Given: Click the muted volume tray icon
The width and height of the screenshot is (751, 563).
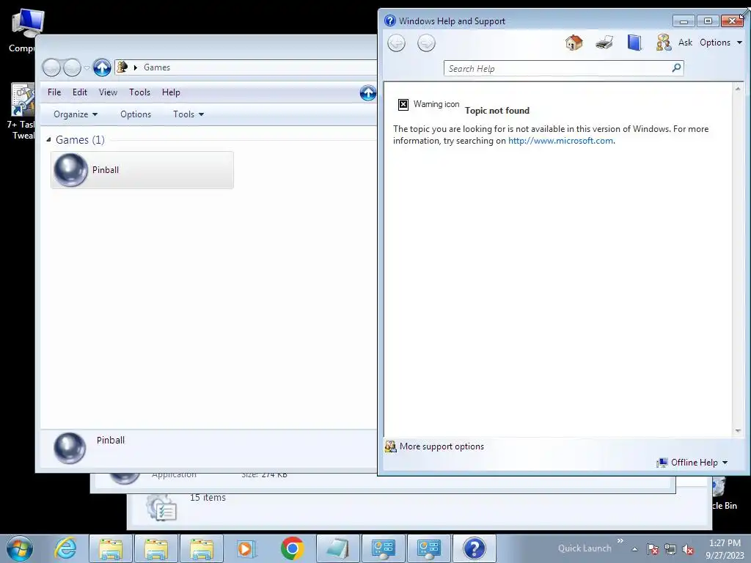Looking at the screenshot, I should click(688, 550).
